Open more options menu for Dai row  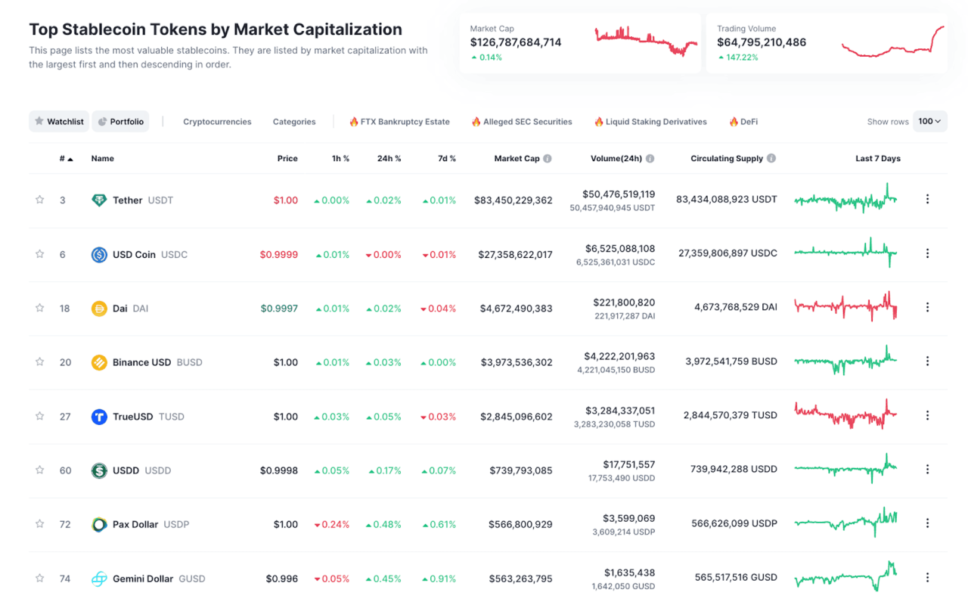pos(927,308)
